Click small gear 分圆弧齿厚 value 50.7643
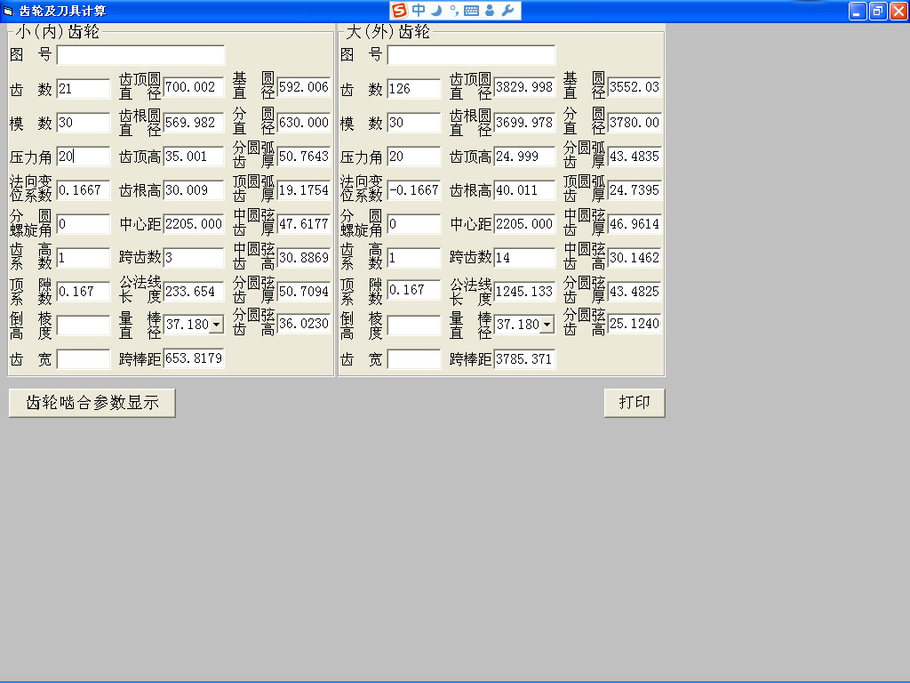The width and height of the screenshot is (910, 683). pyautogui.click(x=304, y=157)
